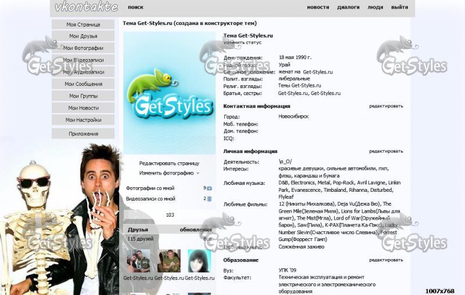This screenshot has height=295, width=465.
Task: Click the vkontakte logo
Action: click(86, 6)
